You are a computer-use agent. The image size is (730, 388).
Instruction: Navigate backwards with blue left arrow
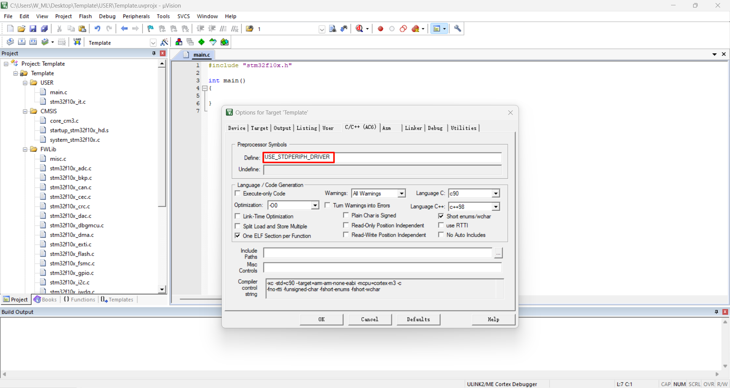[124, 29]
